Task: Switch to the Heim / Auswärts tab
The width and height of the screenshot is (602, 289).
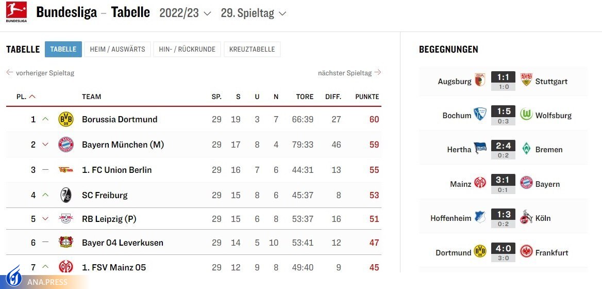Action: (118, 50)
